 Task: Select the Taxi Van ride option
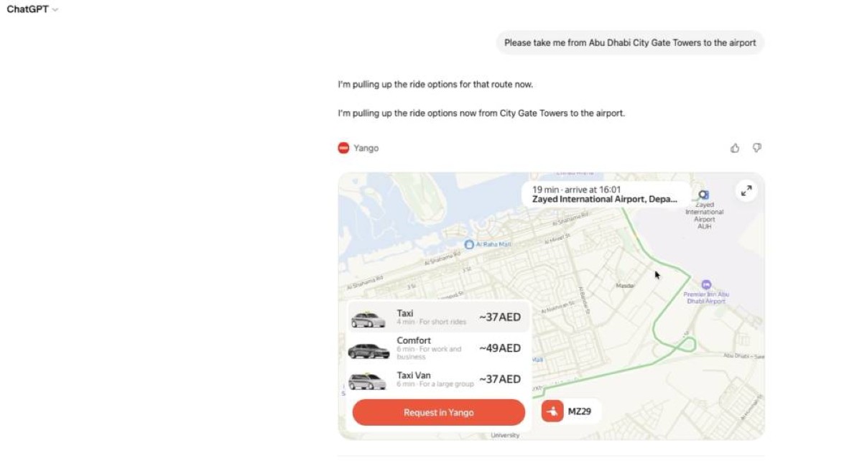tap(438, 379)
